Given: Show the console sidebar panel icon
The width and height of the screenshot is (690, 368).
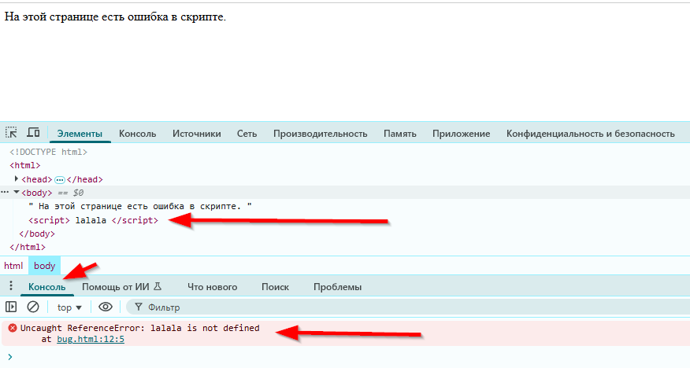Looking at the screenshot, I should tap(11, 307).
